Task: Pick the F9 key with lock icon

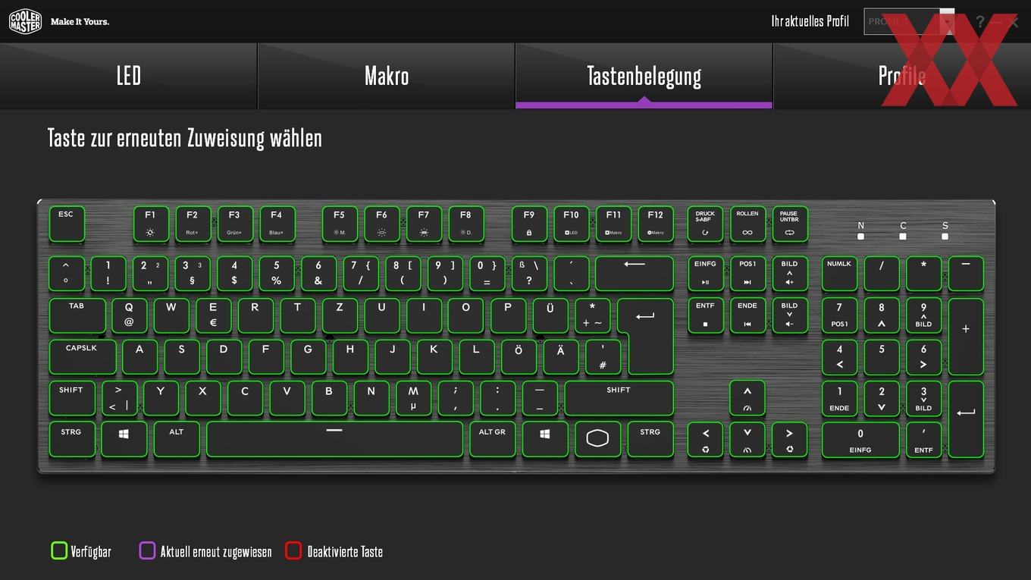Action: (x=529, y=224)
